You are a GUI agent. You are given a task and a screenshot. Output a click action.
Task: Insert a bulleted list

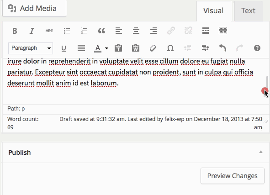point(67,31)
